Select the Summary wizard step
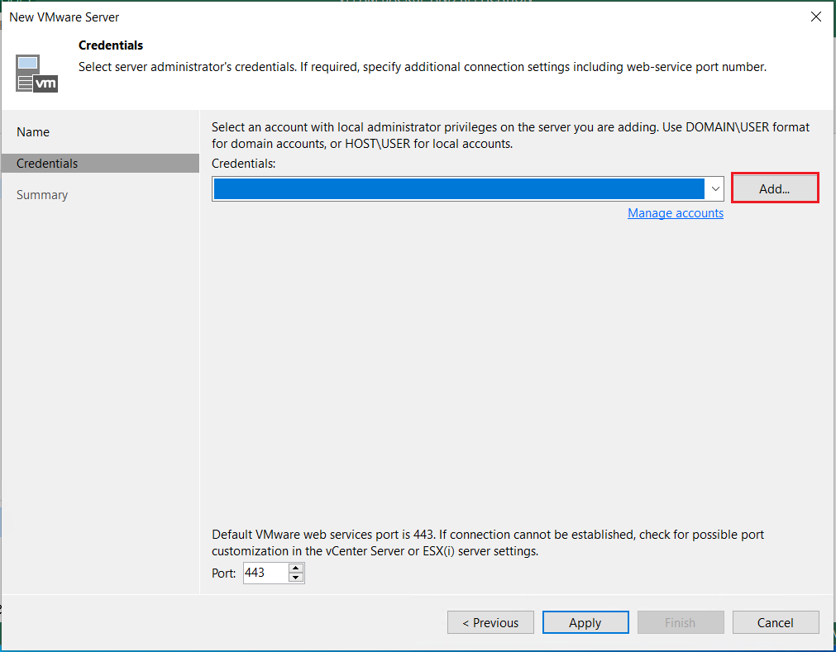 point(42,195)
